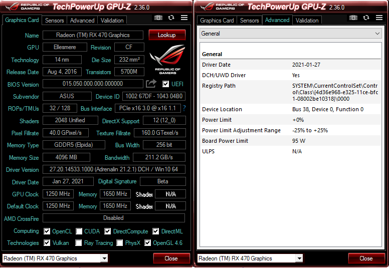Click Close button in left window
Image resolution: width=389 pixels, height=268 pixels.
[171, 258]
